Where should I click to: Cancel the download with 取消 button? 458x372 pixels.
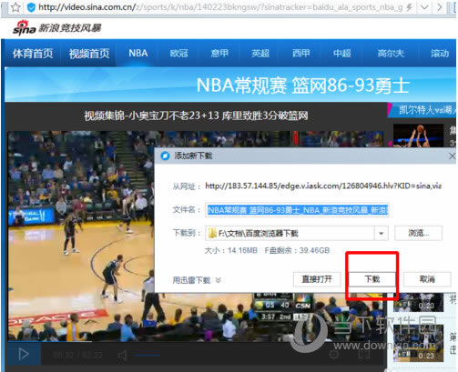coord(427,279)
